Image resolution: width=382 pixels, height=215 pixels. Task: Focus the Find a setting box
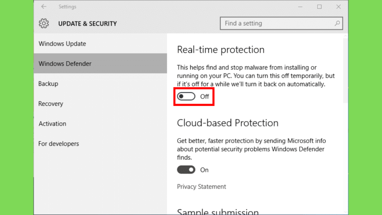pos(281,23)
